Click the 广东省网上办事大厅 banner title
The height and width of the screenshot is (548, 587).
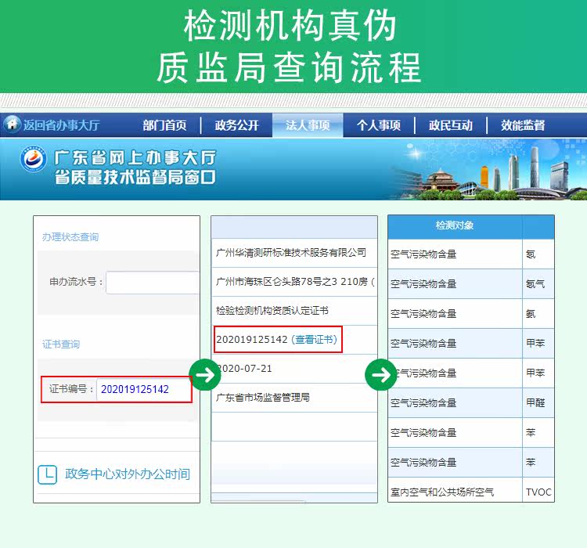(135, 157)
